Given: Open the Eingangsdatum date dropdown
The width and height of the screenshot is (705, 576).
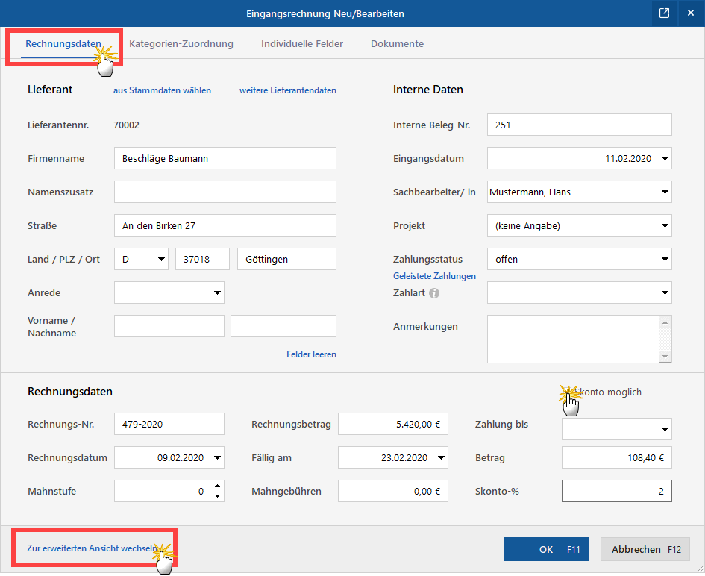Looking at the screenshot, I should (x=665, y=158).
